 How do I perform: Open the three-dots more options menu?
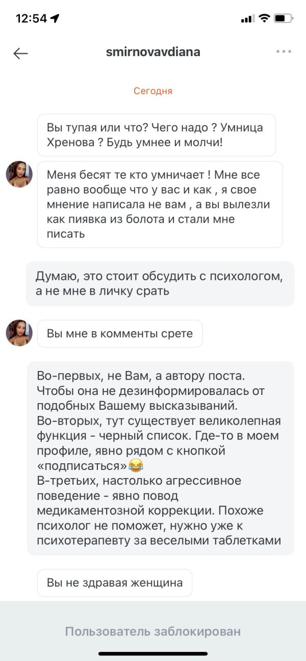tap(284, 51)
